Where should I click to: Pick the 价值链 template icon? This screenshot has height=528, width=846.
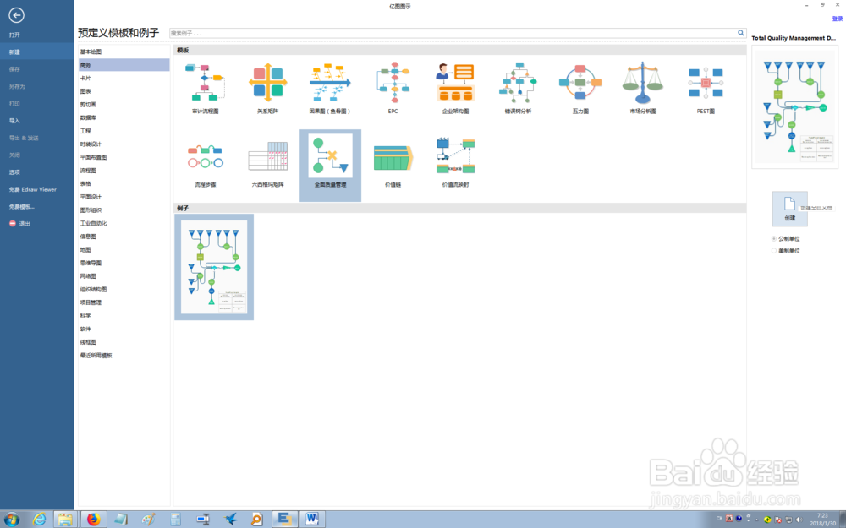[393, 156]
